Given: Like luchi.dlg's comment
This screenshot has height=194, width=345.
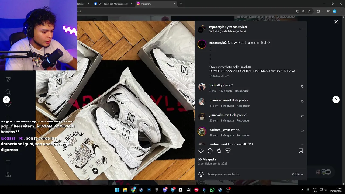Looking at the screenshot, I should 302,86.
